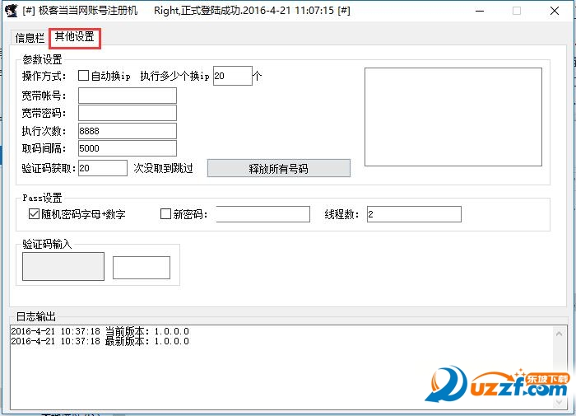Edit the 线程数 field showing 2

tap(414, 214)
